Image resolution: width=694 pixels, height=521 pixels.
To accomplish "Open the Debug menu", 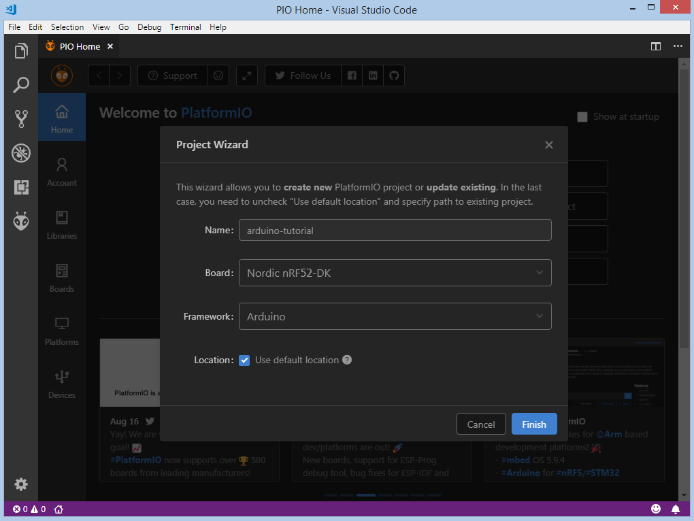I will pos(149,27).
